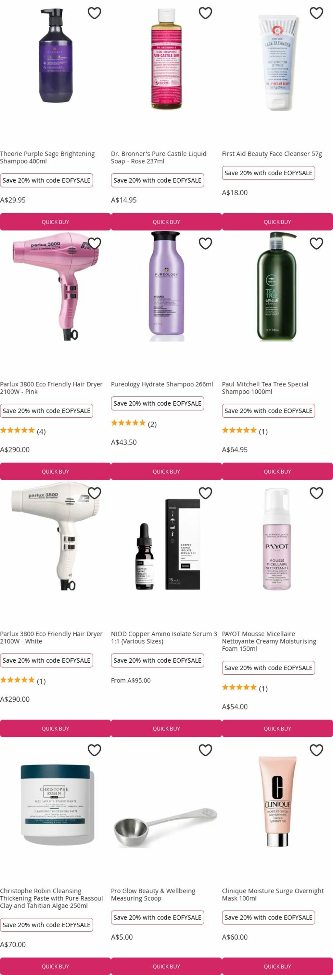Quick buy Pureology Hydrate Shampoo 266ml
Viewport: 333px width, 975px height.
pyautogui.click(x=166, y=471)
